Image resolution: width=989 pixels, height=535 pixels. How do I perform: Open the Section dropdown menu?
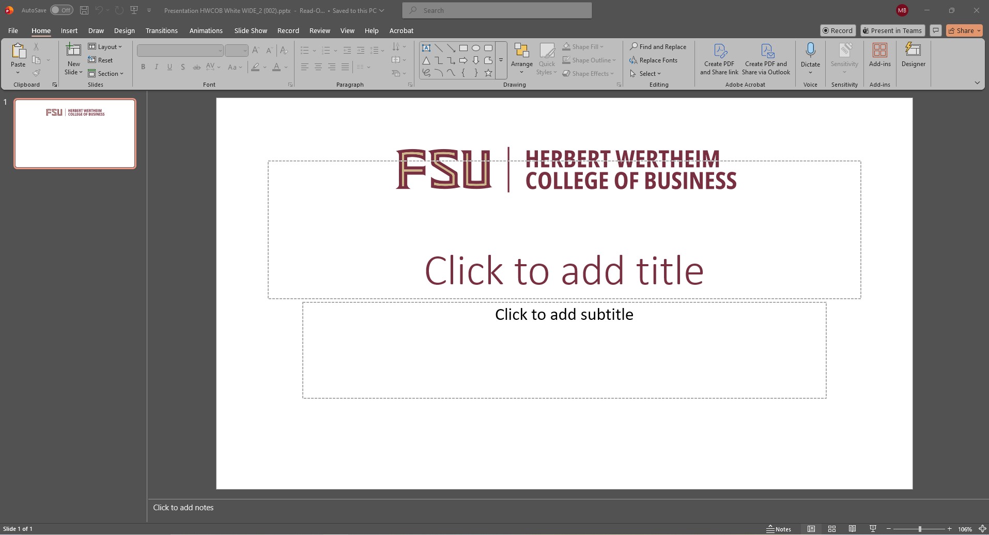pos(106,74)
